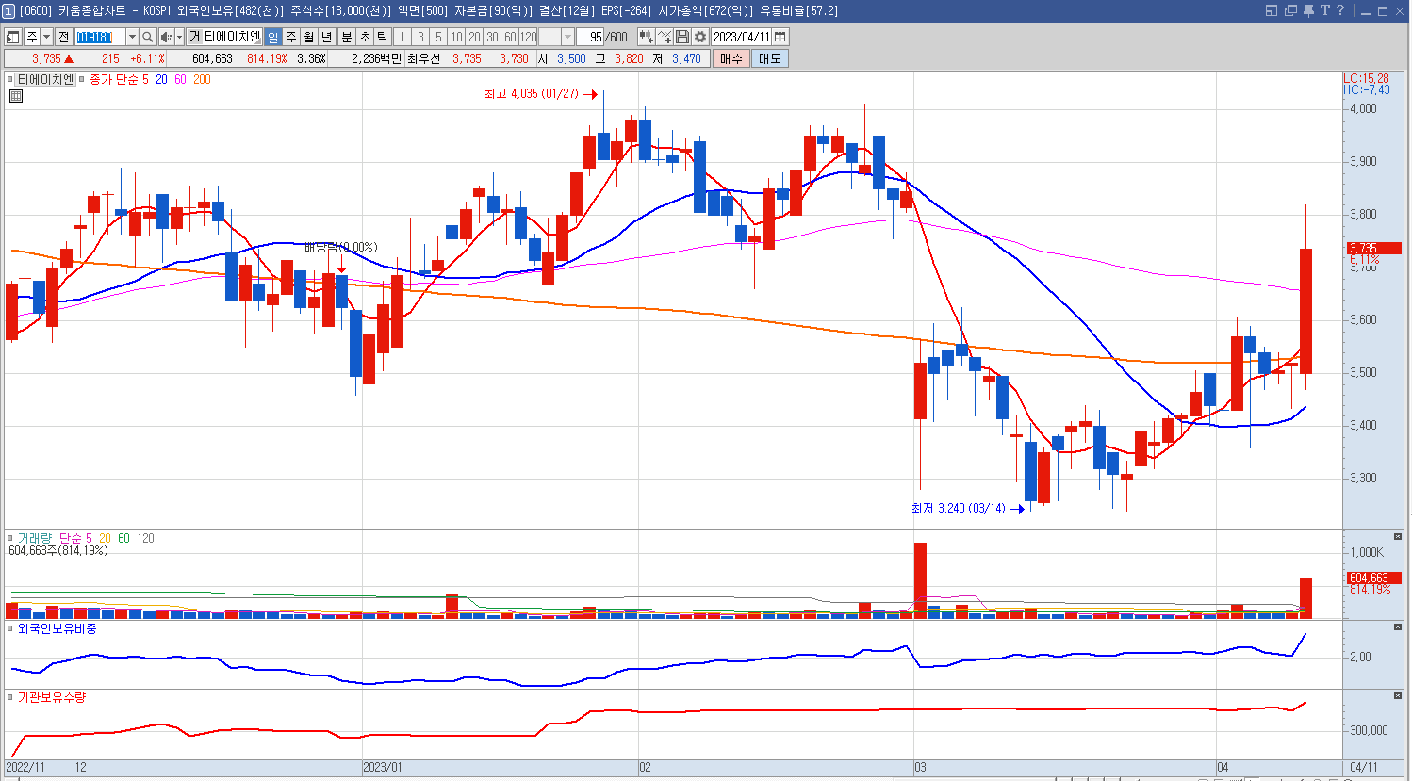Viewport: 1412px width, 781px height.
Task: Choose interval 60 button
Action: point(510,37)
